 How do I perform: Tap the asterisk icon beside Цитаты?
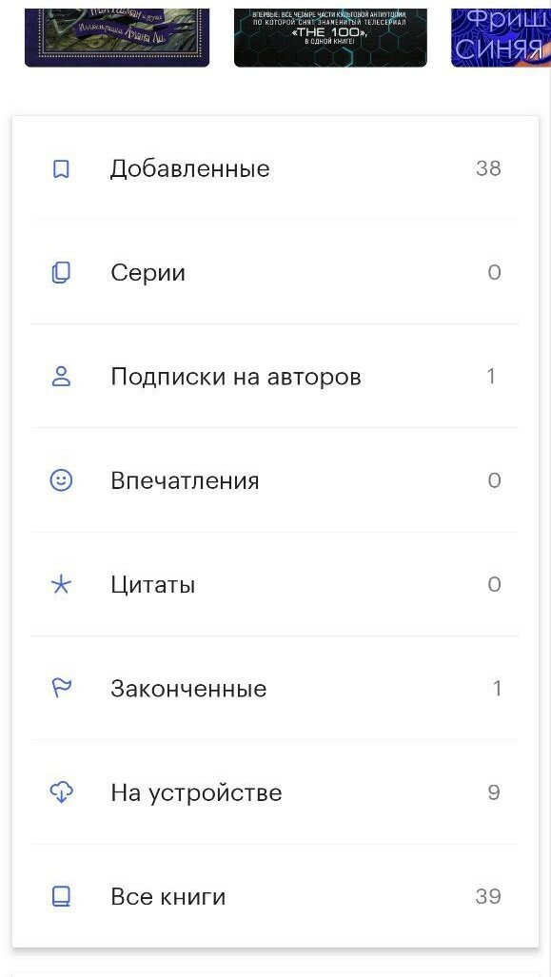coord(61,584)
